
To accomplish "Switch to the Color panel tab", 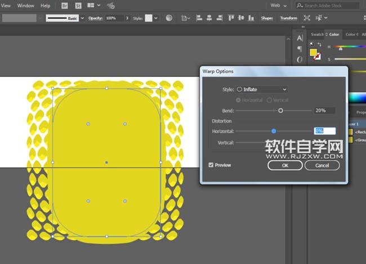I will pyautogui.click(x=334, y=34).
